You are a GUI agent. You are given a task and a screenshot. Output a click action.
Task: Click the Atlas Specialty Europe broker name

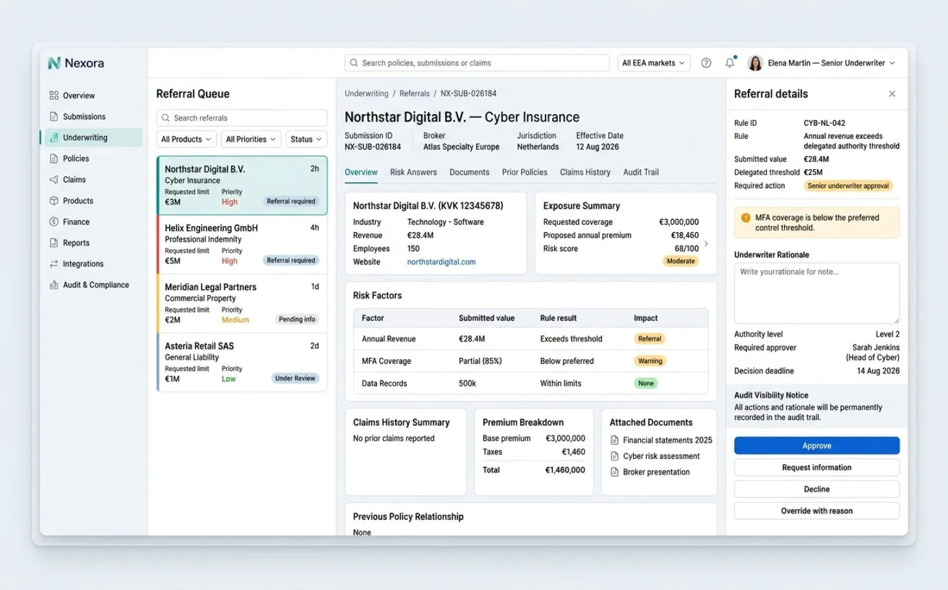(461, 147)
